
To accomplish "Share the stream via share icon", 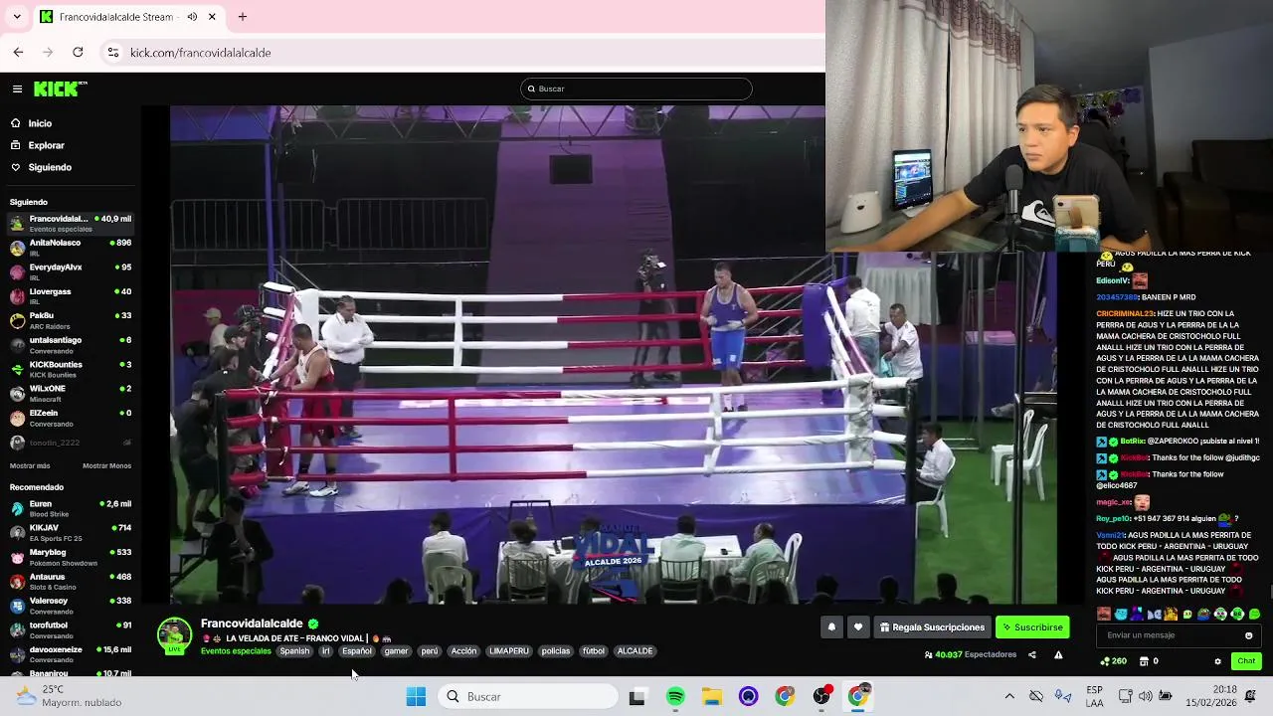I will point(1031,654).
